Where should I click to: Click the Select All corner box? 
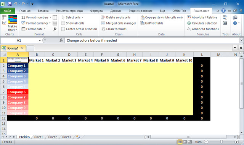tap(3, 55)
